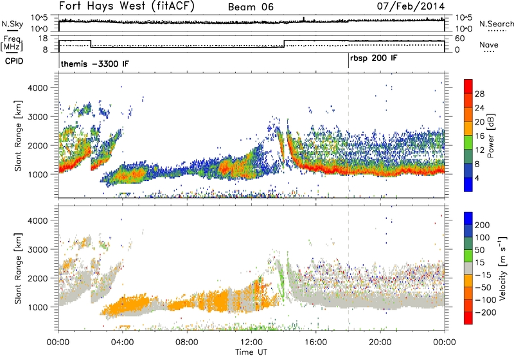Click the -200 tick on Velocity colorbar
Image resolution: width=514 pixels, height=356 pixels.
[485, 312]
